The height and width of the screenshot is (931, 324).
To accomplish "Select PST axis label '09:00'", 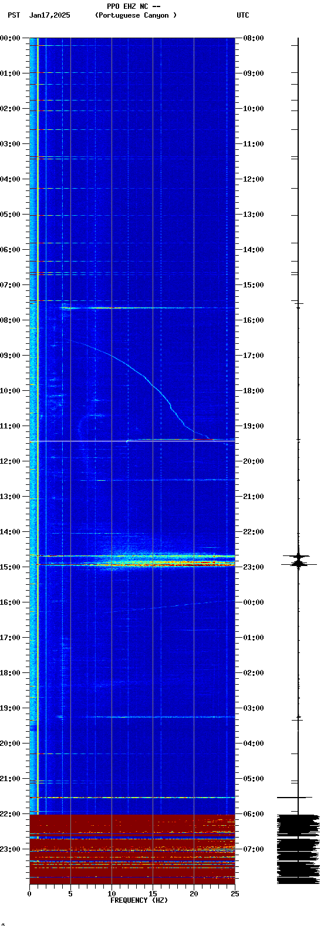I will (x=11, y=356).
